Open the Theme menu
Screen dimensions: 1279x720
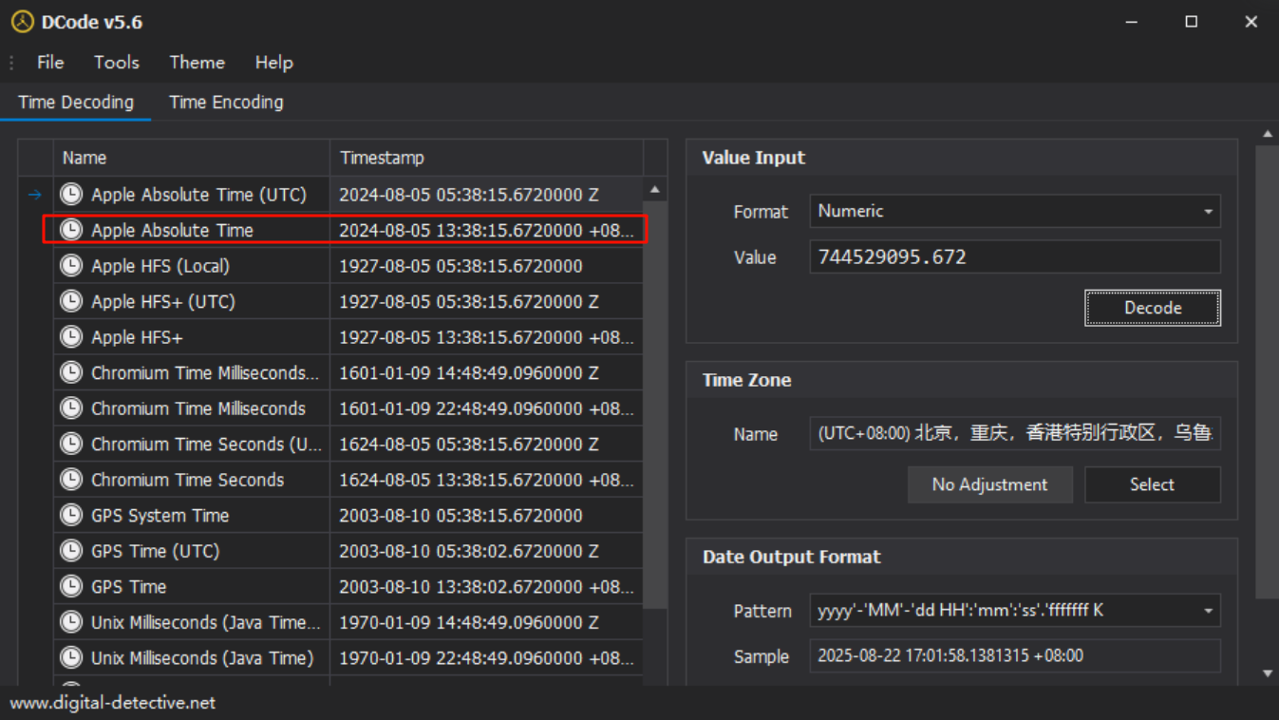pyautogui.click(x=197, y=63)
